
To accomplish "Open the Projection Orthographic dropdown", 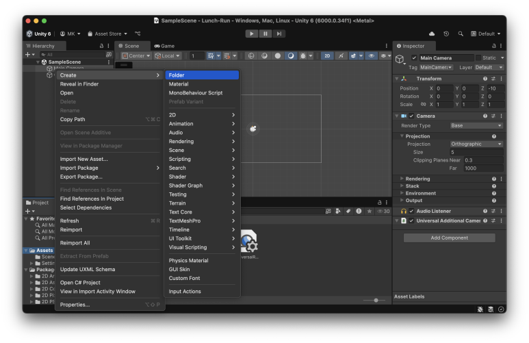I will pyautogui.click(x=476, y=144).
